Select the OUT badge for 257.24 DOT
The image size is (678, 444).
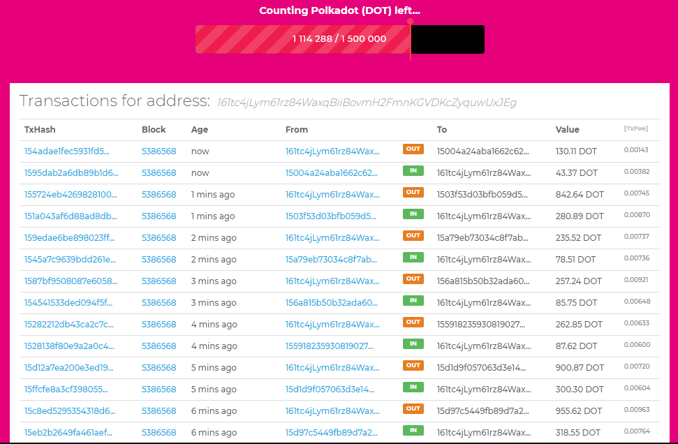(x=413, y=279)
